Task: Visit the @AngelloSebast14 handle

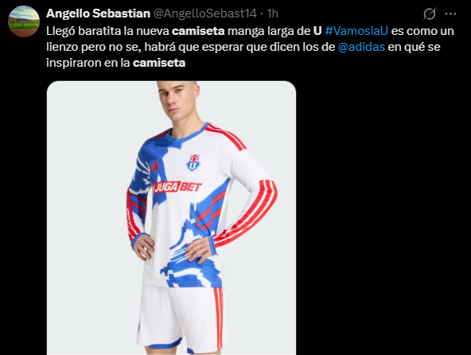Action: point(205,14)
